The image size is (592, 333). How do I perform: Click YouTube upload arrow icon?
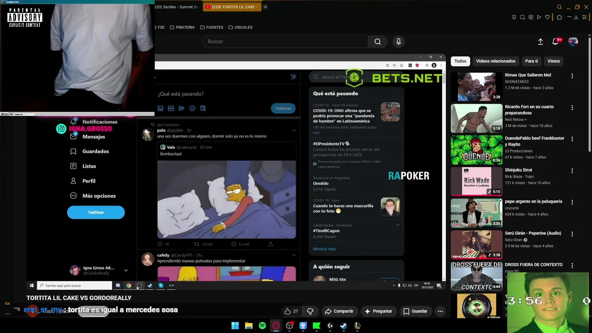[540, 42]
